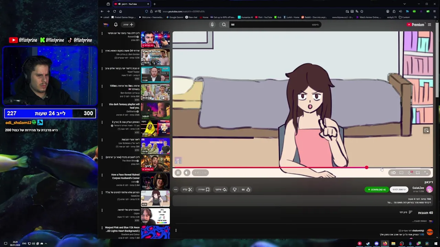440x247 pixels.
Task: Expand the video description box
Action: pos(302,201)
